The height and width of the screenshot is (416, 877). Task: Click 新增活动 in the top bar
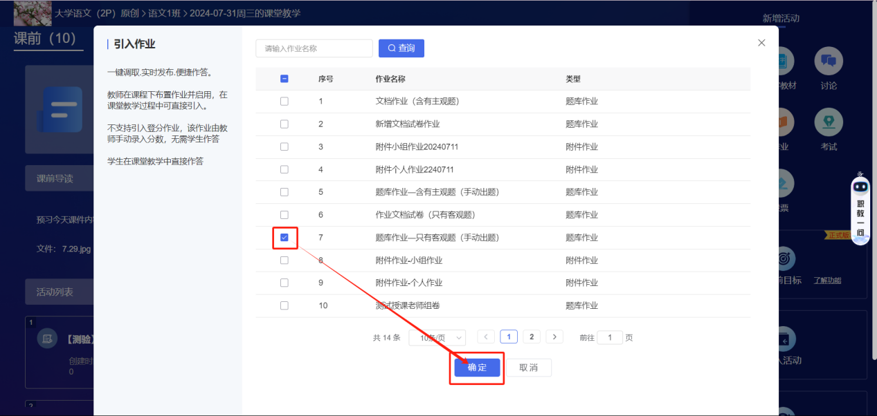point(781,19)
